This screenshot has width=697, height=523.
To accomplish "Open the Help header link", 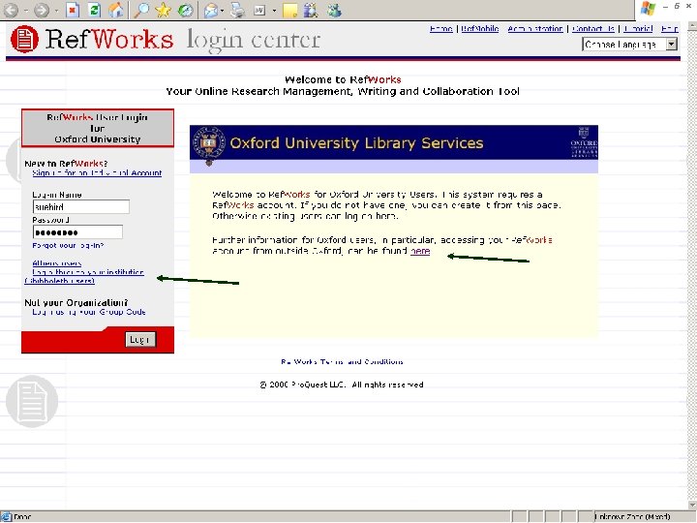I will point(670,29).
